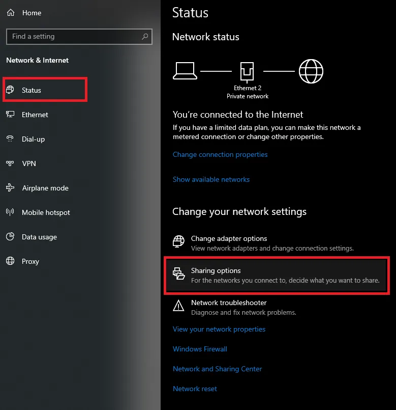Click the Home icon in sidebar

pos(10,13)
